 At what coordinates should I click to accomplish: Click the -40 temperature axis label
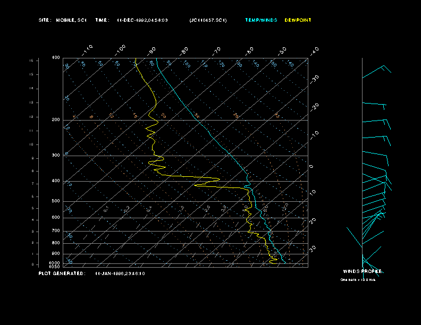pos(314,50)
